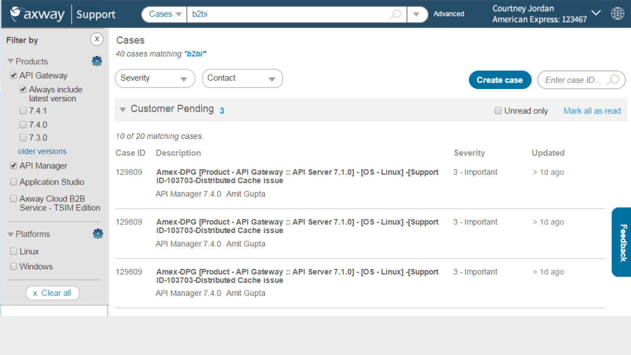Click '10 of 20 matching cases' text
The width and height of the screenshot is (631, 355).
(159, 136)
